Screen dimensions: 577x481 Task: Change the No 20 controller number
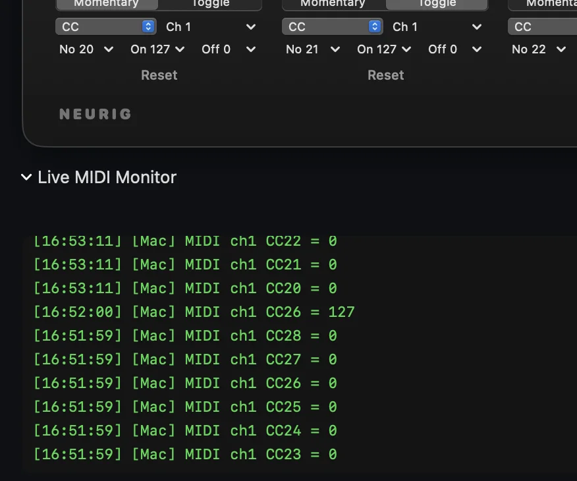(86, 49)
